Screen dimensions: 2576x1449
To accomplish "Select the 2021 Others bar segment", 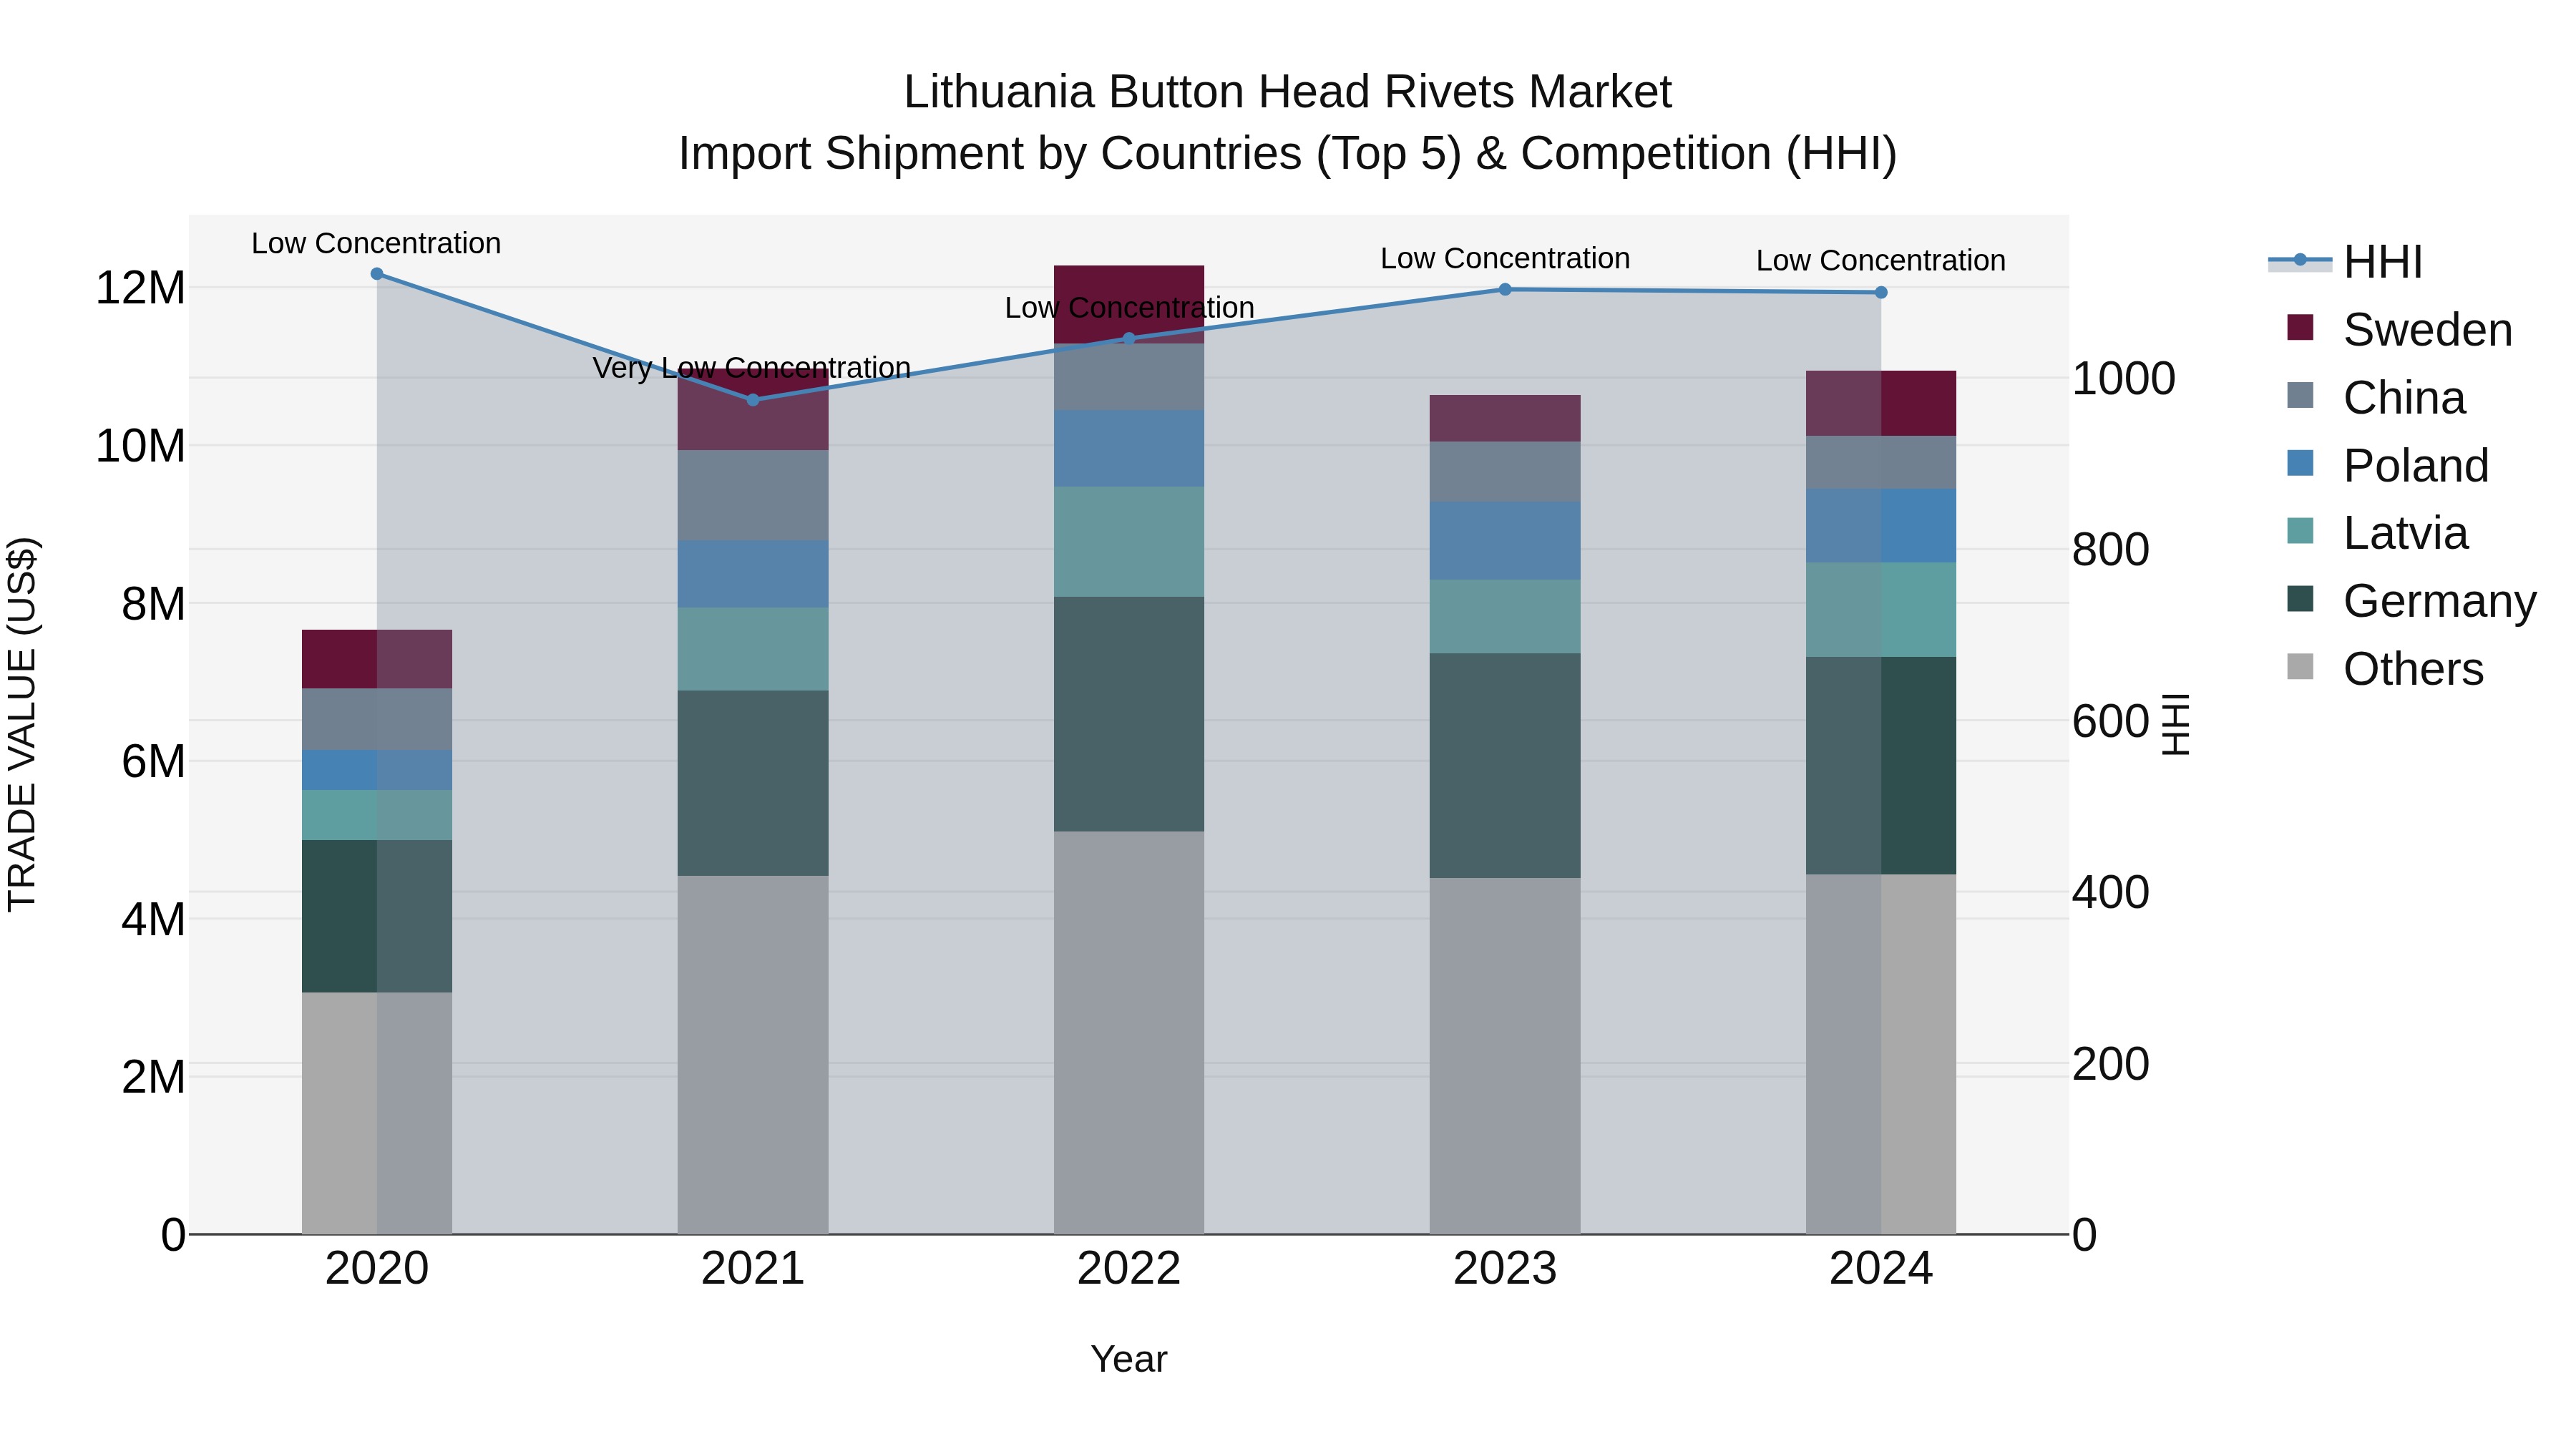I will click(753, 1055).
